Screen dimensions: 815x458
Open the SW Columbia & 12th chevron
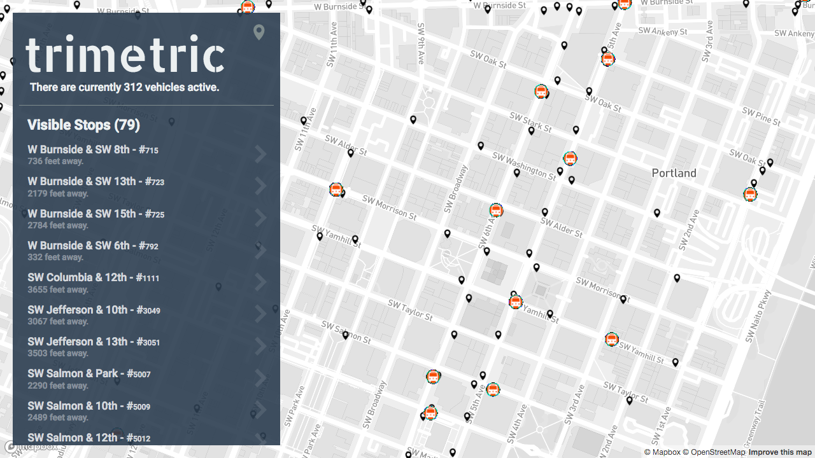260,282
